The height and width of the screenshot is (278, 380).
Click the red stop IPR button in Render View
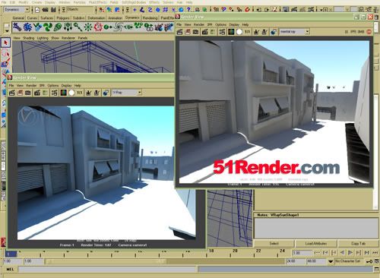click(x=369, y=32)
